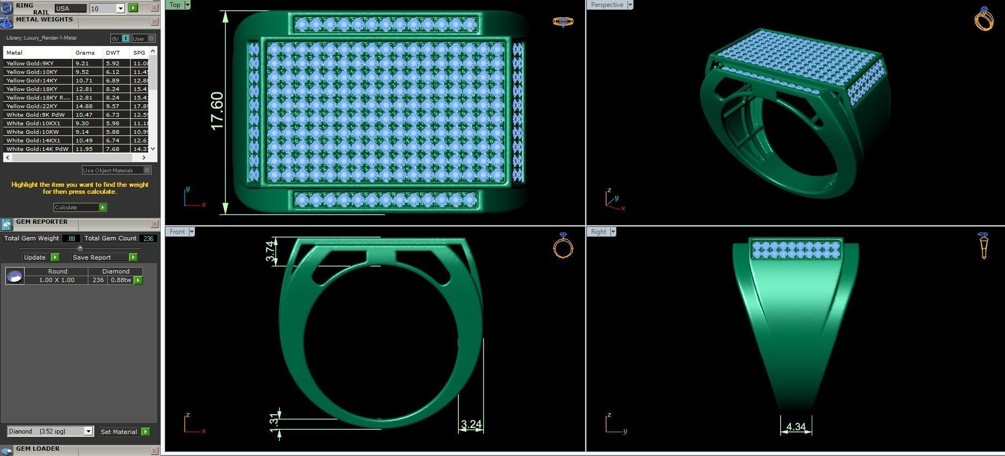This screenshot has width=1005, height=456.
Task: Click the Metal Weights panel icon
Action: [6, 22]
